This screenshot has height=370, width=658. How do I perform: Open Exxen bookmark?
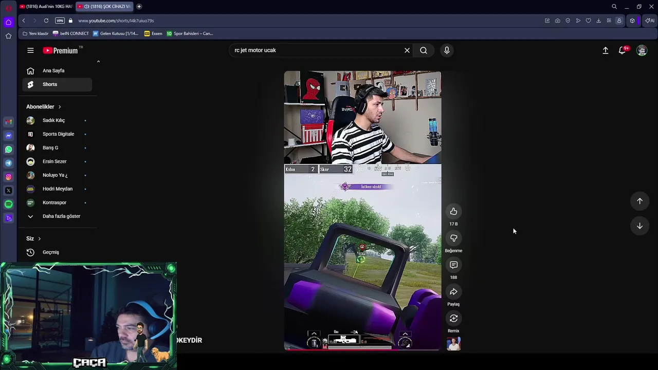coord(153,33)
